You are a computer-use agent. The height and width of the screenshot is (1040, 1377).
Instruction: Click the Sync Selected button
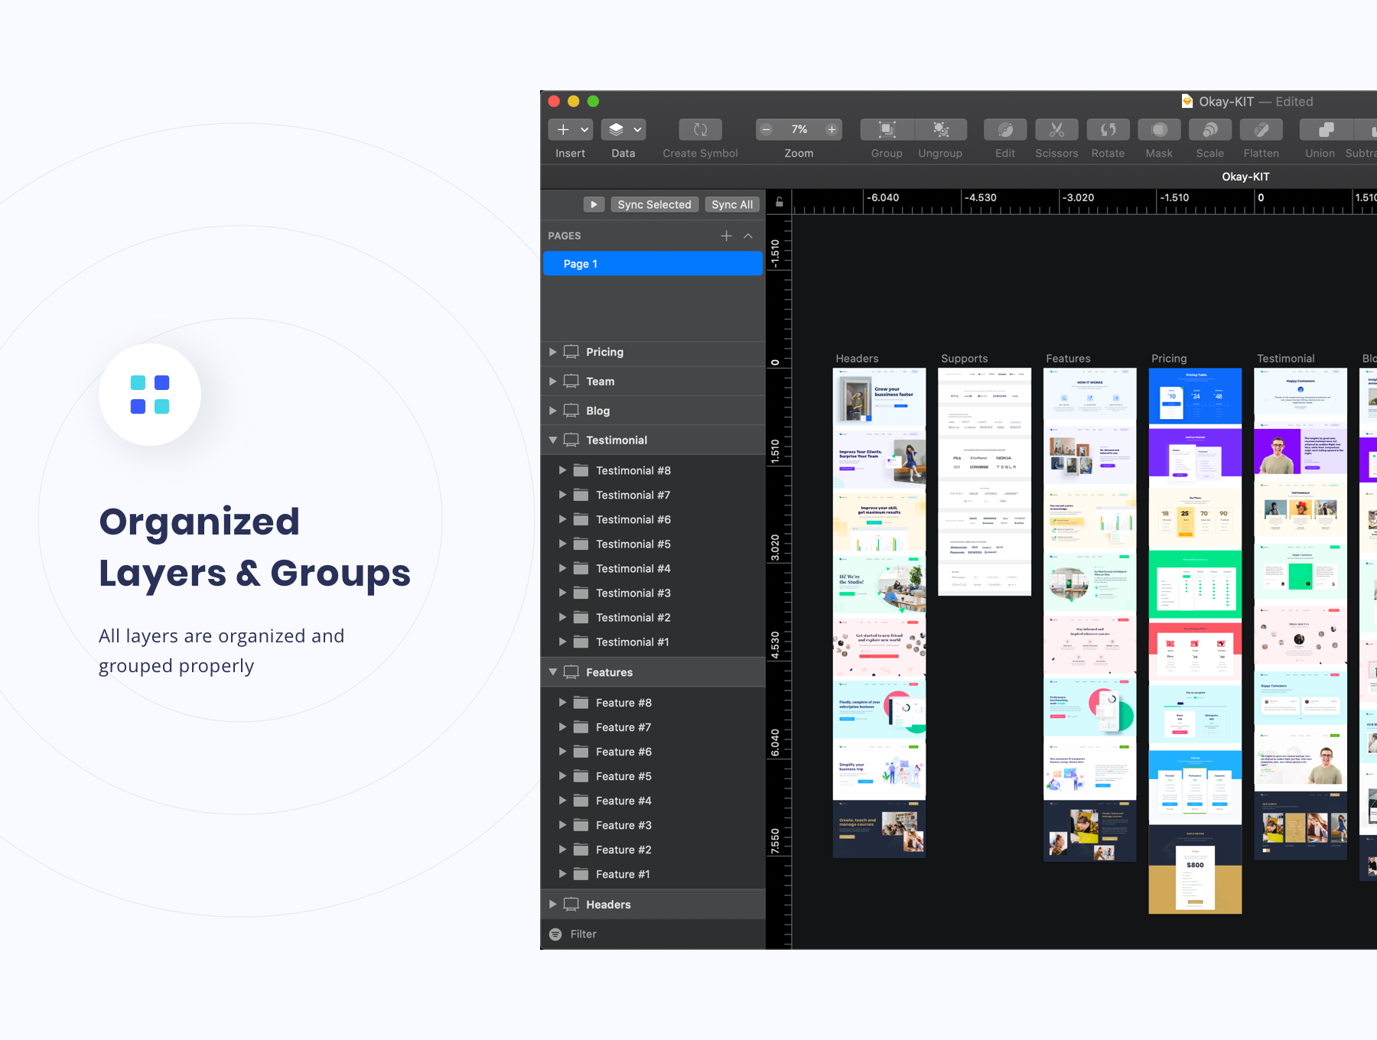point(654,205)
